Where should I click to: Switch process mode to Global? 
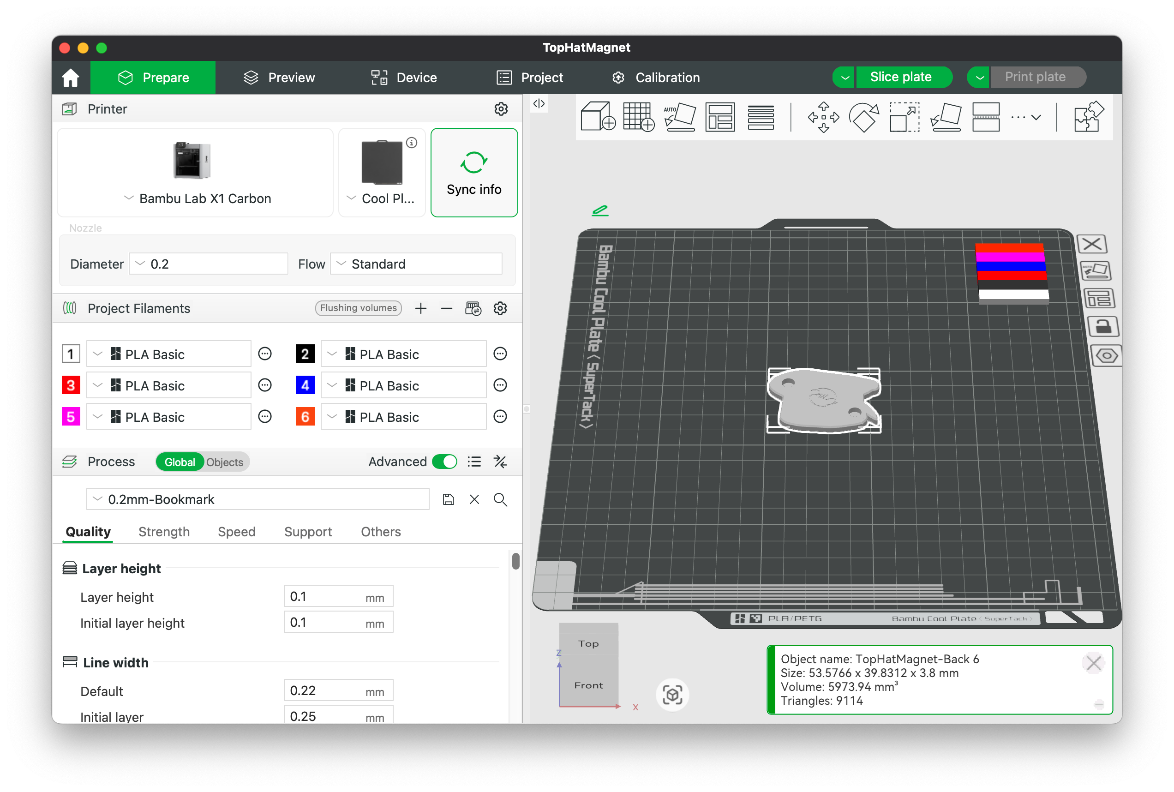pos(179,462)
